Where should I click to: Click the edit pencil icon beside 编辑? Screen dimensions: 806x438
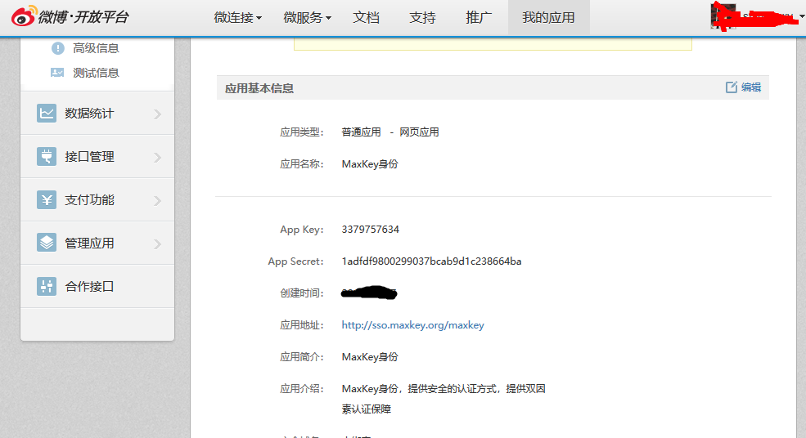(732, 87)
